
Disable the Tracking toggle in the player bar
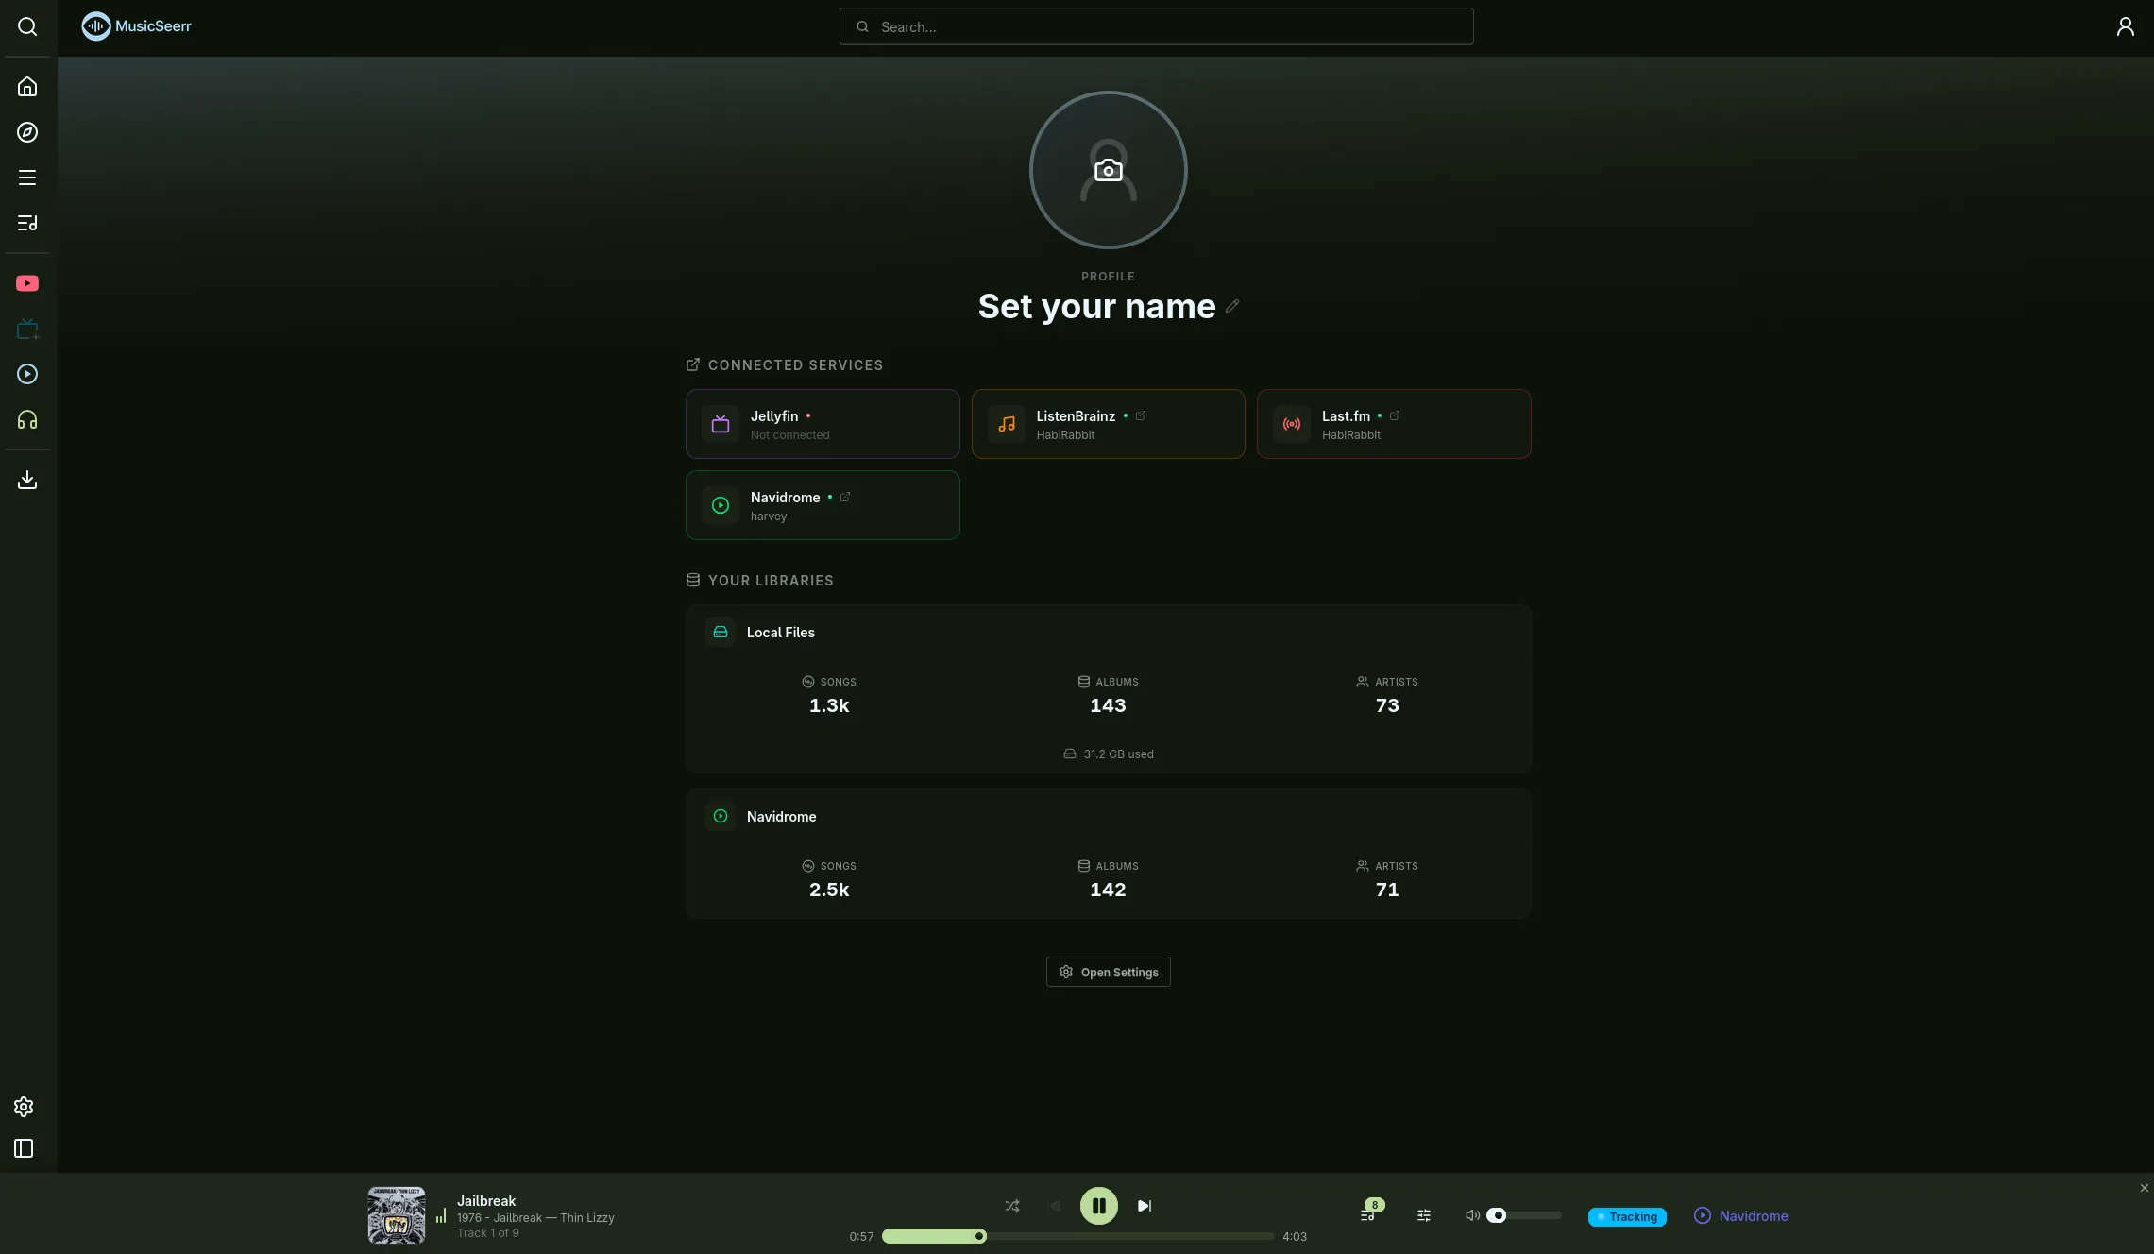click(1626, 1216)
